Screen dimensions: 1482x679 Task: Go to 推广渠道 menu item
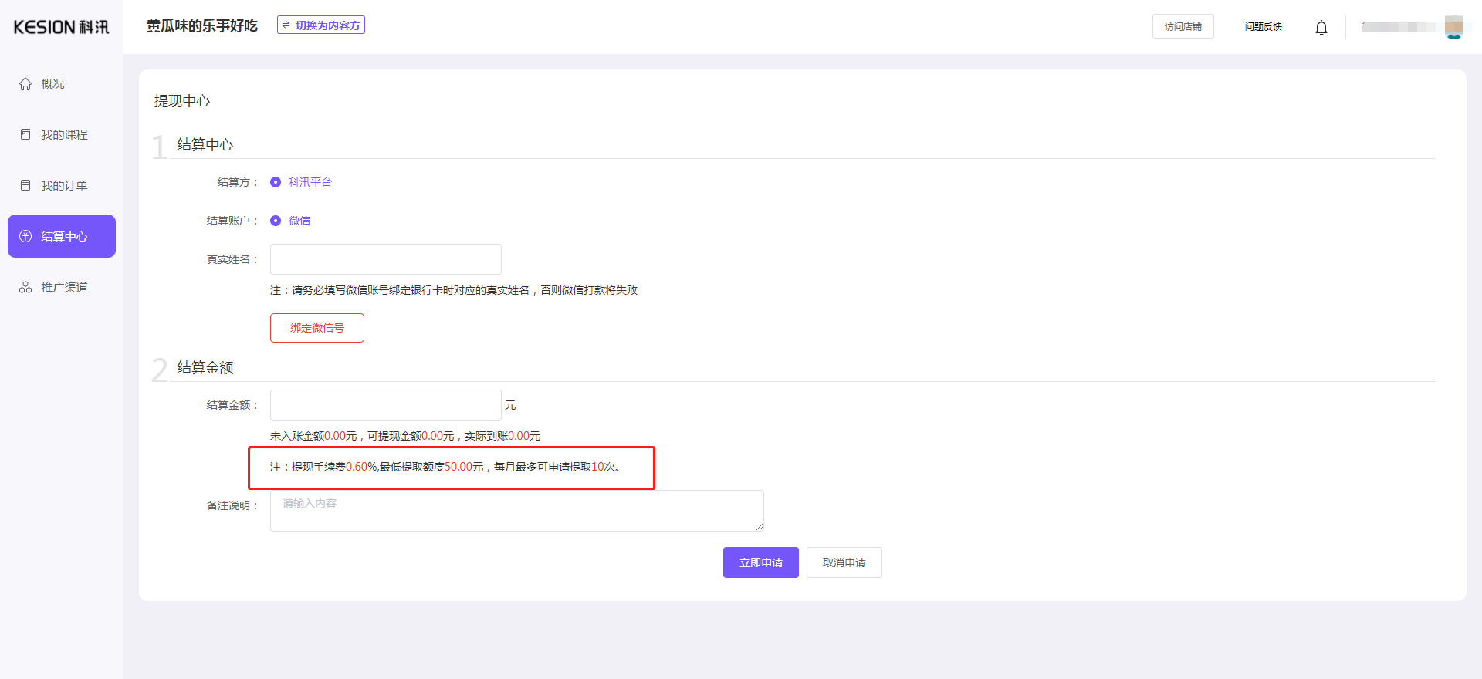[x=64, y=287]
